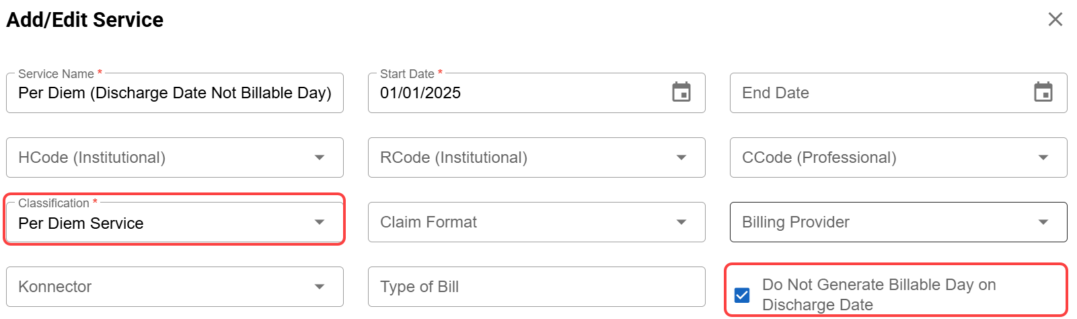
Task: Open the Konnector dropdown arrow
Action: point(320,287)
